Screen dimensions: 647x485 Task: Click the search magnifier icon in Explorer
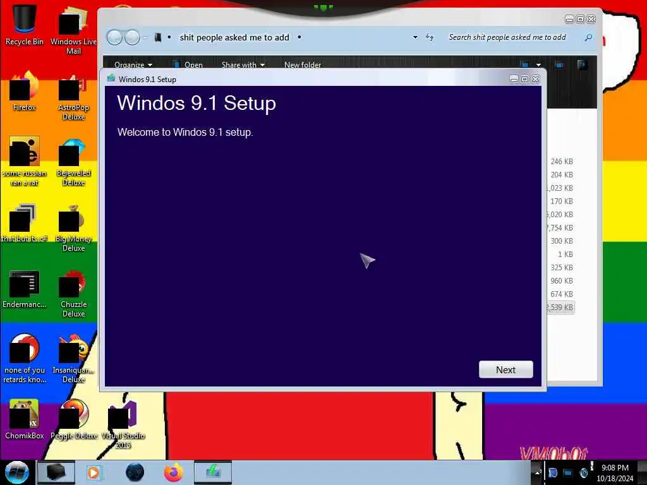coord(588,37)
